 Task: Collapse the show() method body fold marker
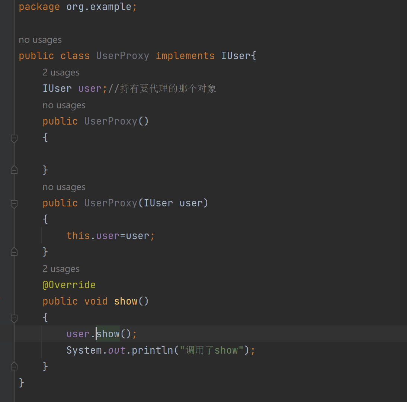click(x=14, y=318)
